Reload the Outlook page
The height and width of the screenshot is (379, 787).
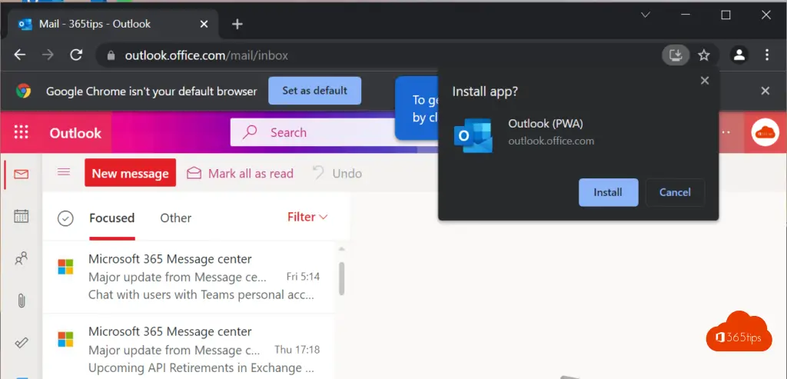coord(76,55)
